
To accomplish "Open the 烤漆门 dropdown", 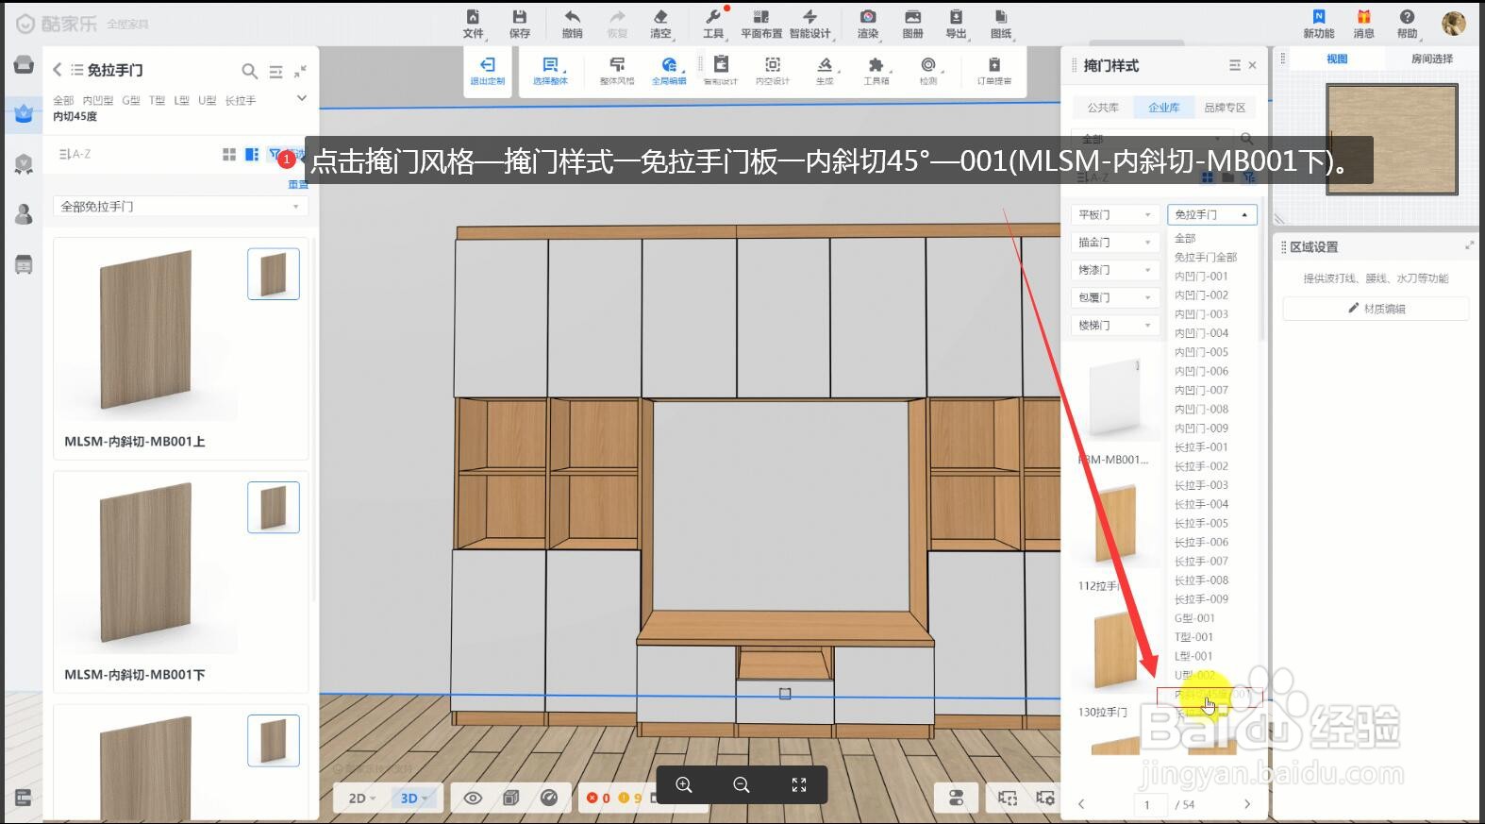I will click(1114, 270).
